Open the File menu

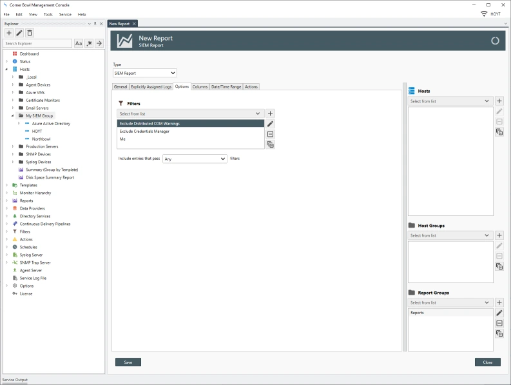click(6, 14)
